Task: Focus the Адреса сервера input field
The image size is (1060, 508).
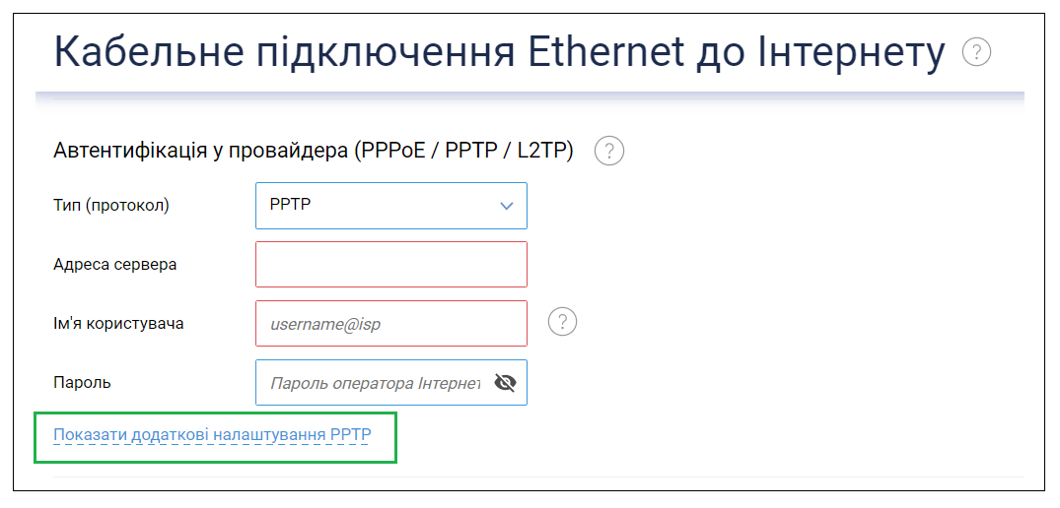Action: click(x=391, y=265)
